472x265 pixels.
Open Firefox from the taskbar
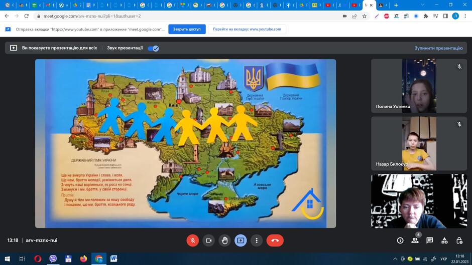[x=83, y=258]
